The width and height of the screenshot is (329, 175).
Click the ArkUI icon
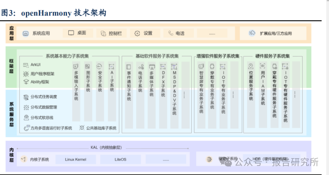(26, 65)
